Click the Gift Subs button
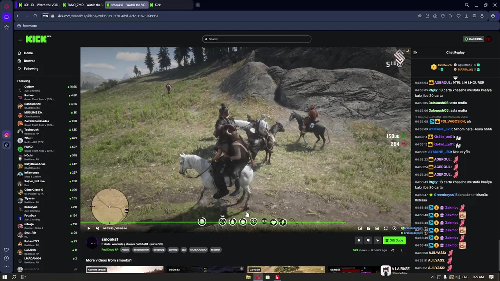 pyautogui.click(x=394, y=240)
